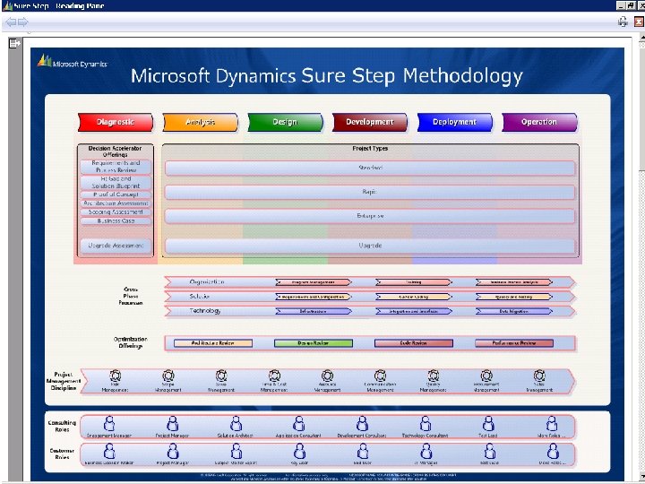Open Communication Management discipline icon
645x484 pixels.
coord(380,376)
